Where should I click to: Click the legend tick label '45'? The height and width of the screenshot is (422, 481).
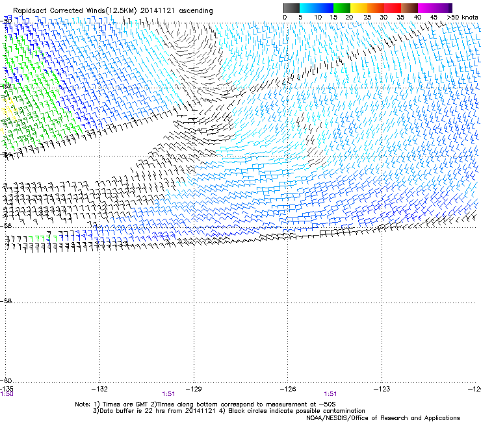pyautogui.click(x=434, y=18)
